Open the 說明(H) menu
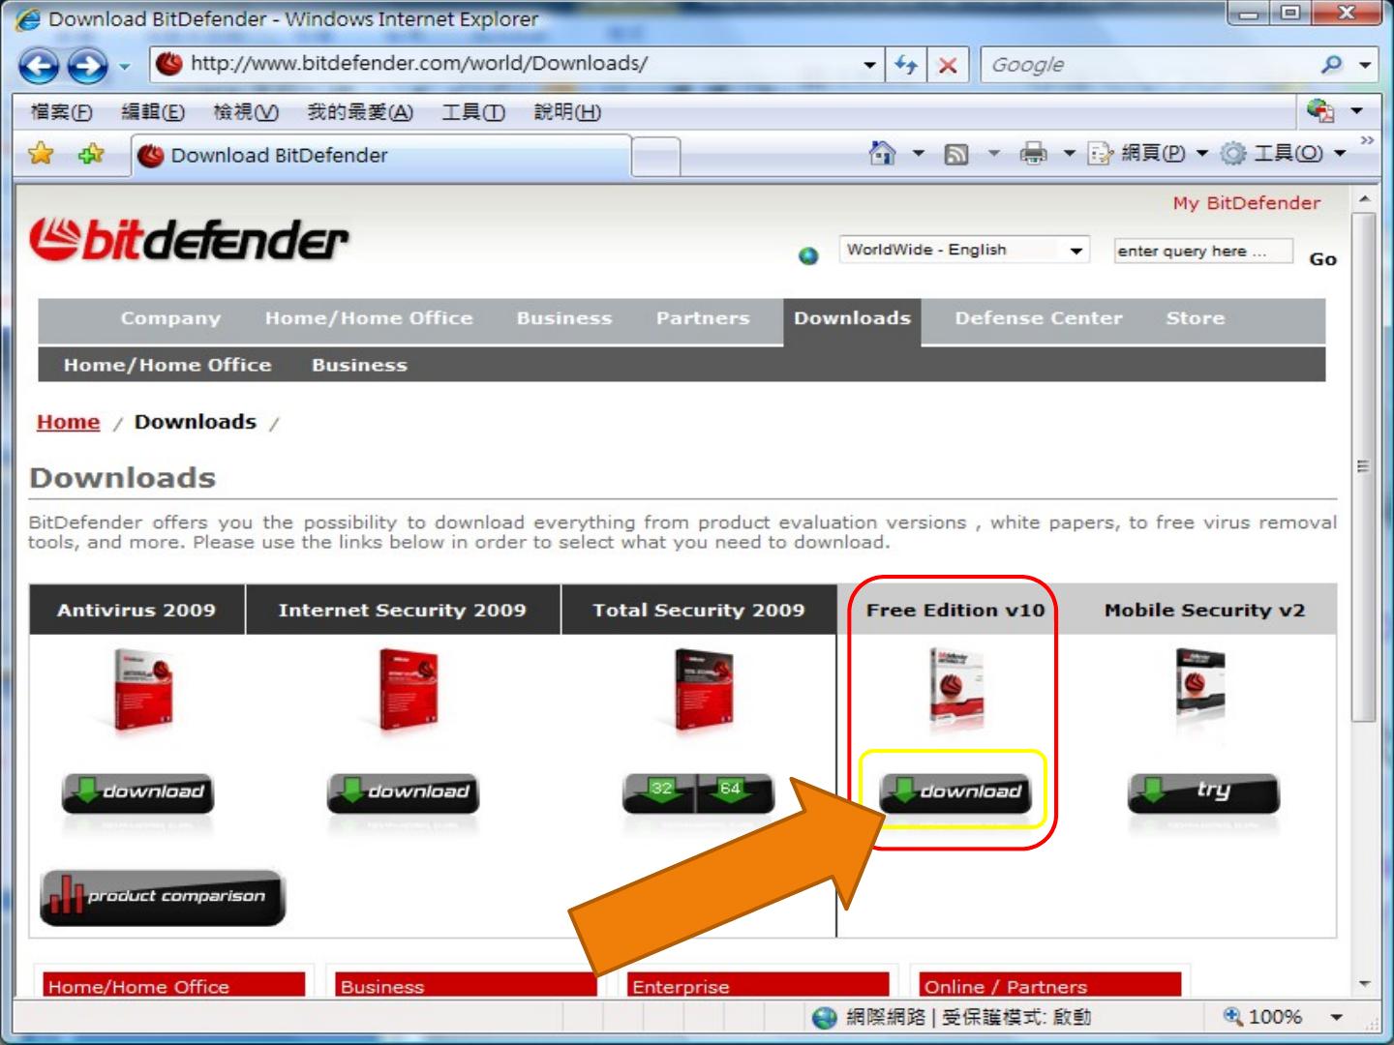The width and height of the screenshot is (1394, 1045). tap(567, 112)
